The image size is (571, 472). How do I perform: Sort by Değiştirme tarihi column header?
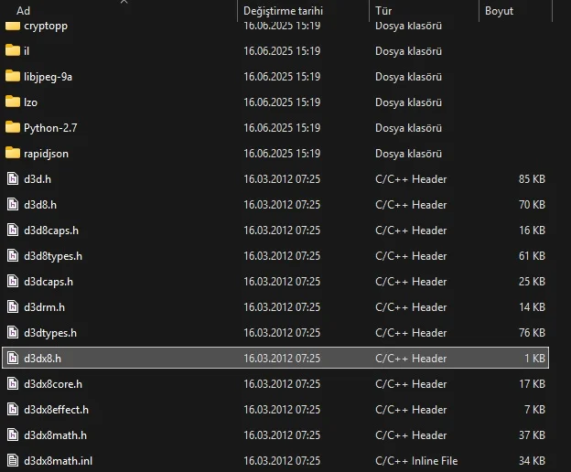click(x=283, y=11)
